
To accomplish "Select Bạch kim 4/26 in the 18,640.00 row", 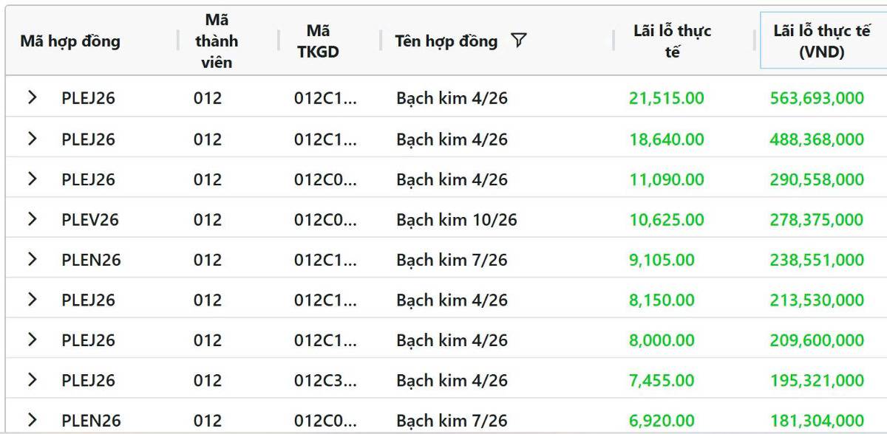I will (x=452, y=139).
